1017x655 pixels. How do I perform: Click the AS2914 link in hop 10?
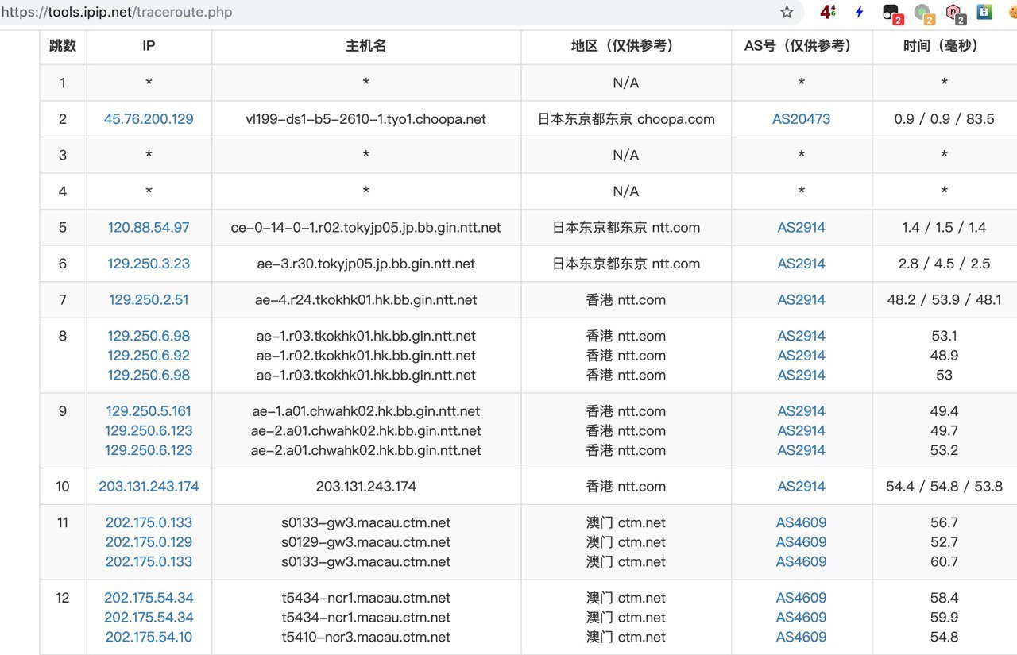(801, 487)
